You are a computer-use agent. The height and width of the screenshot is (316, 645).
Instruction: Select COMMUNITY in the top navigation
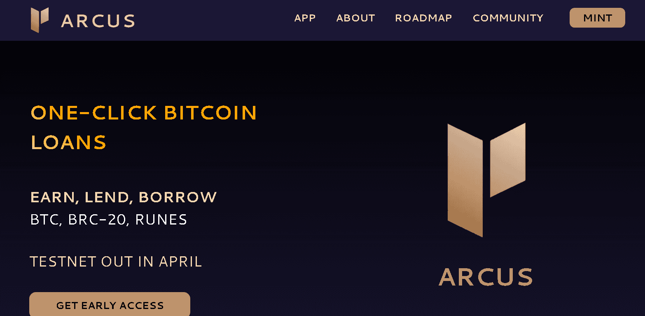pos(508,18)
